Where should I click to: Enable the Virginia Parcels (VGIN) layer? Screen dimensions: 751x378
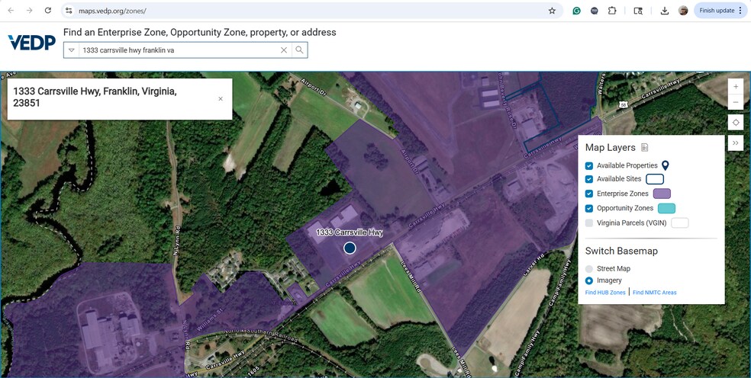(x=589, y=223)
